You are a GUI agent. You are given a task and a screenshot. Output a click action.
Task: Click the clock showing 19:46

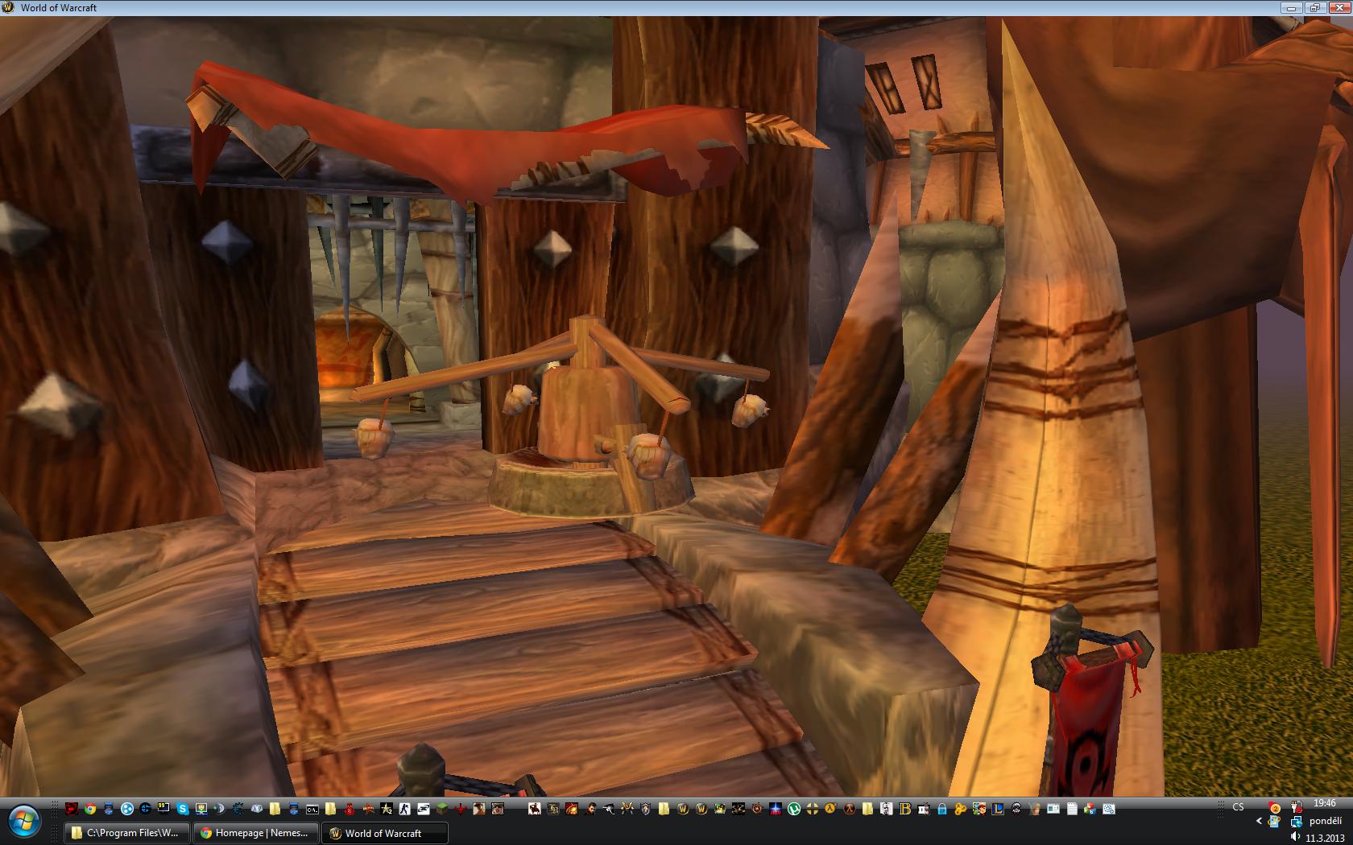[x=1325, y=803]
